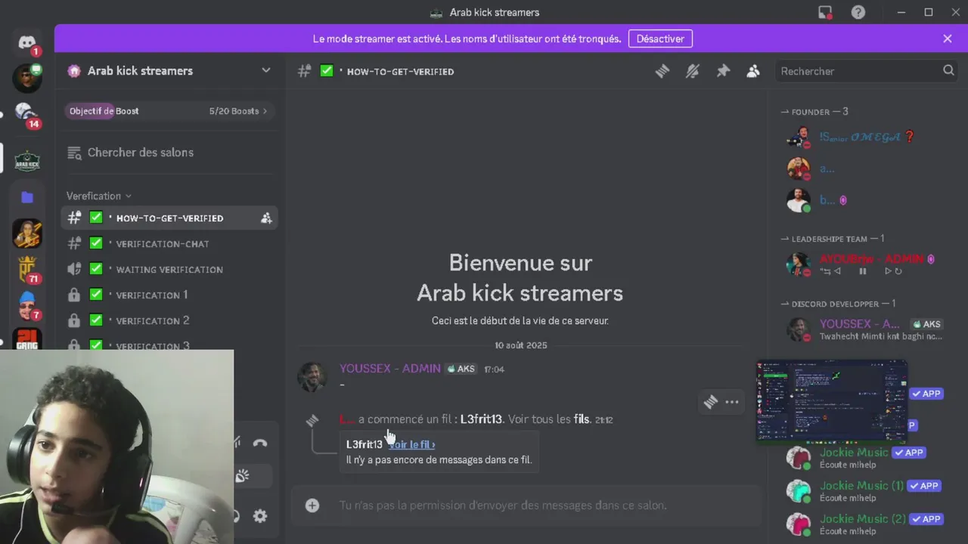Viewport: 968px width, 544px height.
Task: Join the WAITING VERIFICATION voice channel
Action: click(x=169, y=269)
